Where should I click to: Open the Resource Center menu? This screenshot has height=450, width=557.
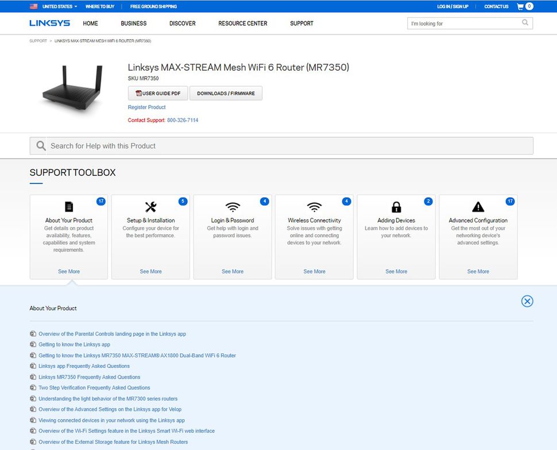242,24
